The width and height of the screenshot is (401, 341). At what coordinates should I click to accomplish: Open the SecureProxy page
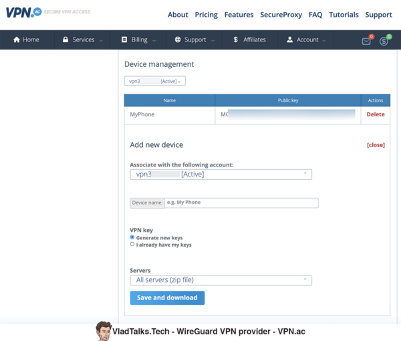coord(281,15)
